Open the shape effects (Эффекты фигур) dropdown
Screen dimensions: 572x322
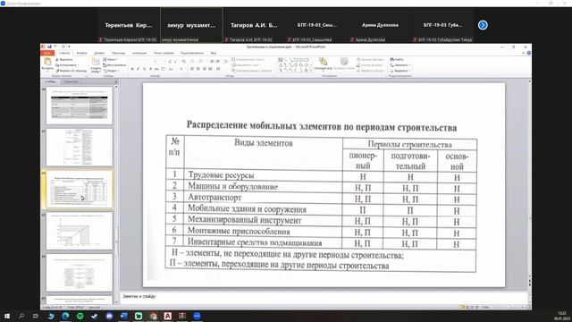pos(371,71)
